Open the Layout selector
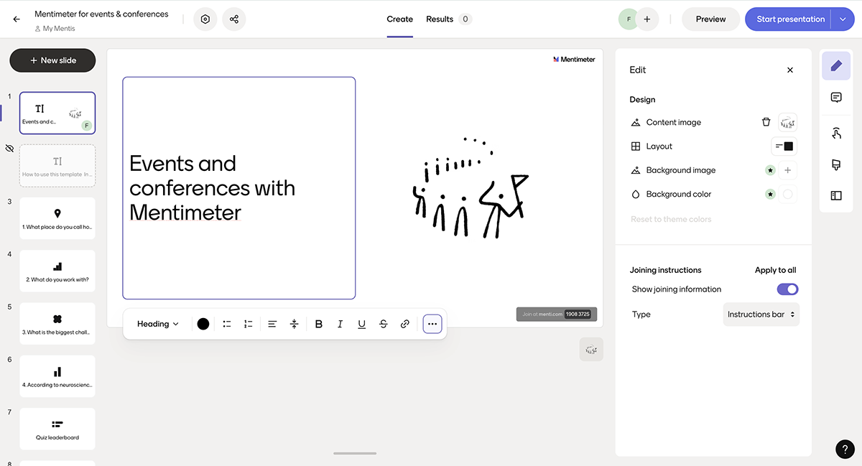 tap(784, 146)
